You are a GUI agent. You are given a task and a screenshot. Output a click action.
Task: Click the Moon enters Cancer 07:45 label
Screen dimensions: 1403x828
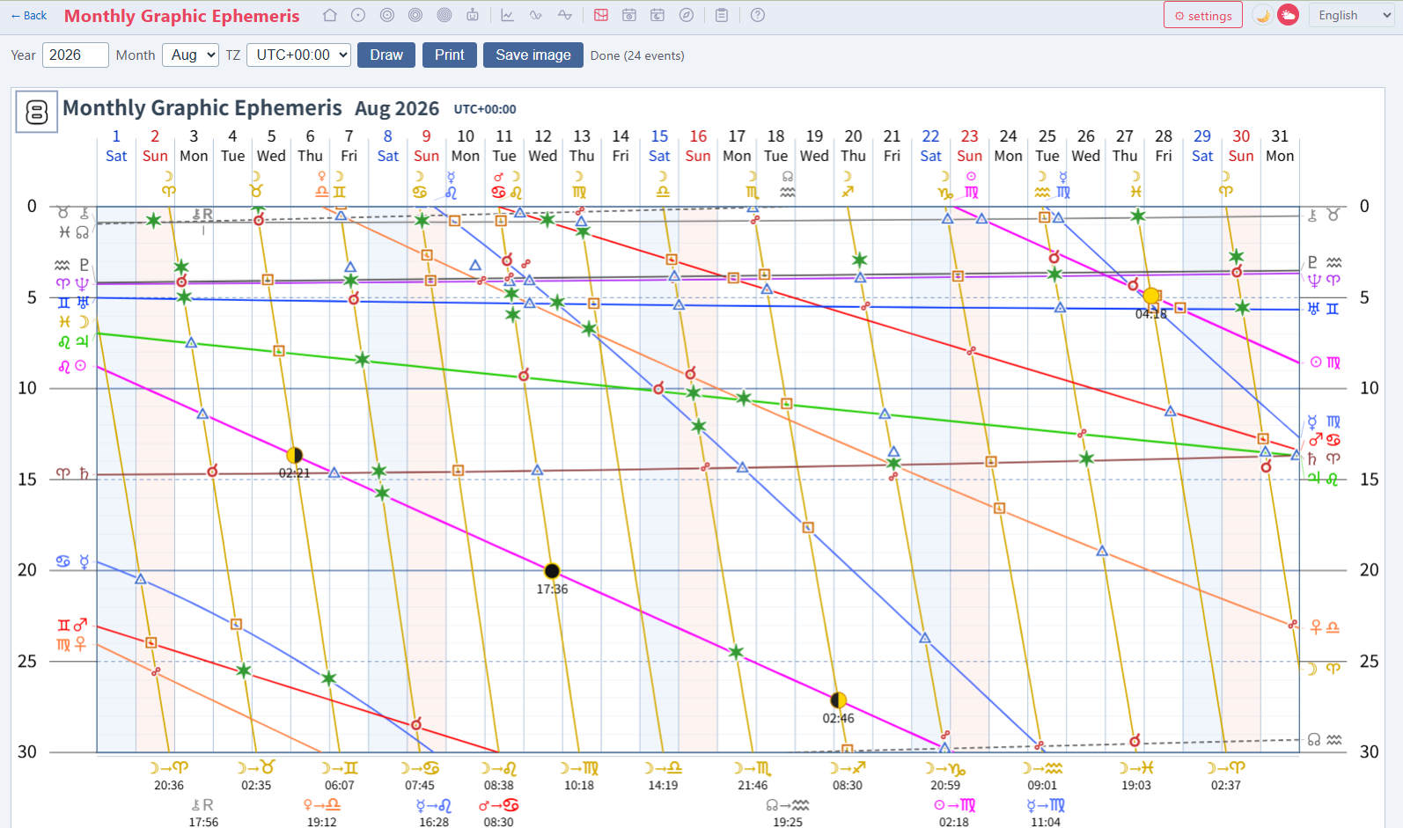(x=420, y=776)
